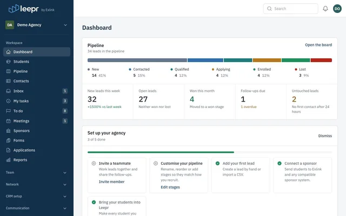Viewport: 346px width, 216px height.
Task: Click the Students graduation cap icon
Action: point(9,62)
